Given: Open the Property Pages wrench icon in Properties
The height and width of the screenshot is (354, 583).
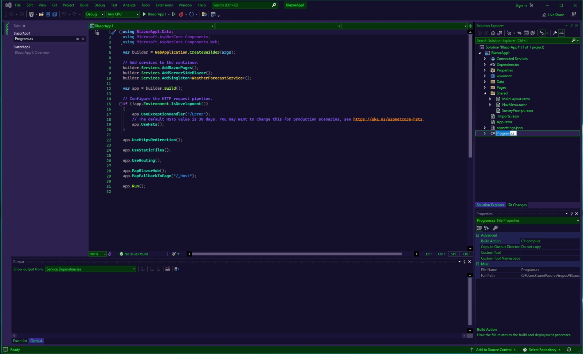Looking at the screenshot, I should [495, 228].
